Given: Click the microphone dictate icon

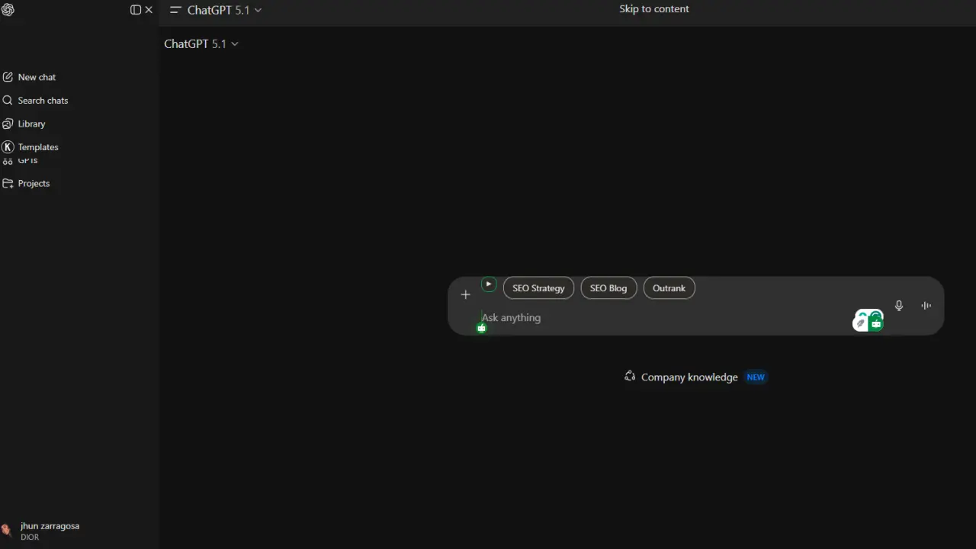Looking at the screenshot, I should (x=899, y=306).
